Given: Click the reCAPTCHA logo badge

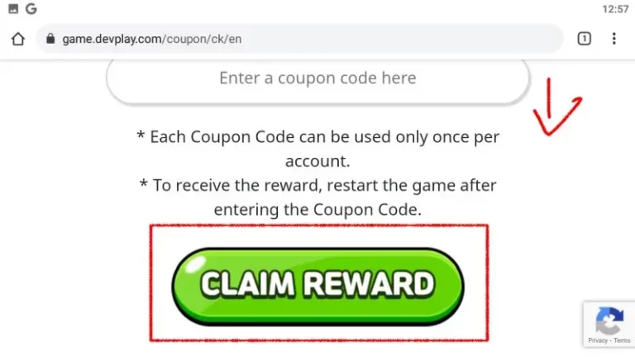Looking at the screenshot, I should pos(609,321).
